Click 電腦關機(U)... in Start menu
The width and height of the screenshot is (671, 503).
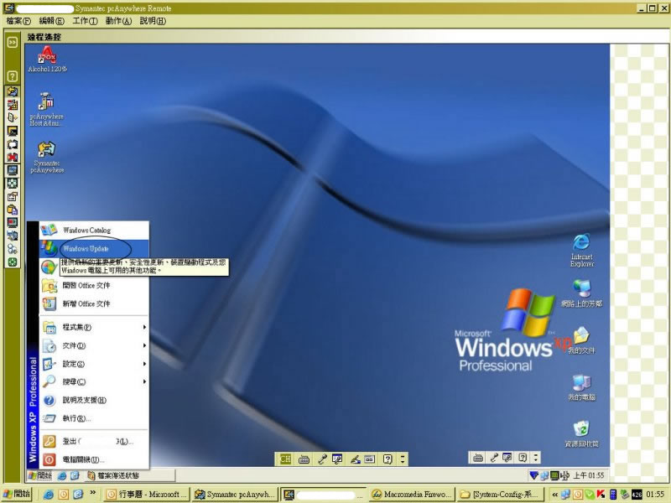click(94, 459)
